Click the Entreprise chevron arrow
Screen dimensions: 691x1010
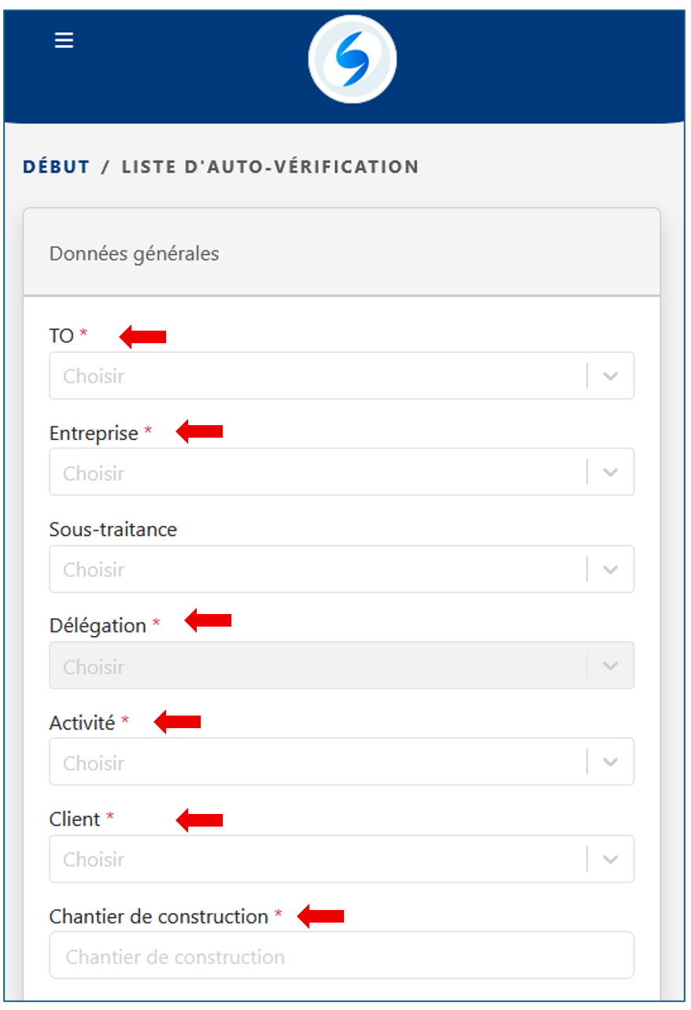point(611,473)
